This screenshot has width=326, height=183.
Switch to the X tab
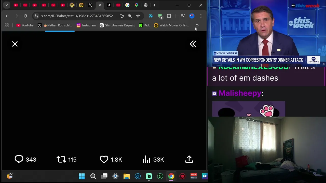pyautogui.click(x=90, y=5)
